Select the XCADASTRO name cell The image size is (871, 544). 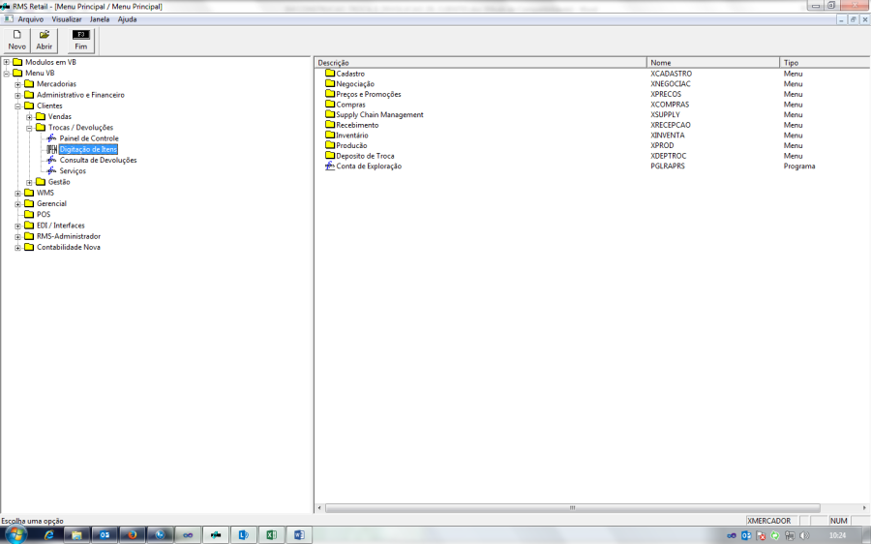pos(671,74)
